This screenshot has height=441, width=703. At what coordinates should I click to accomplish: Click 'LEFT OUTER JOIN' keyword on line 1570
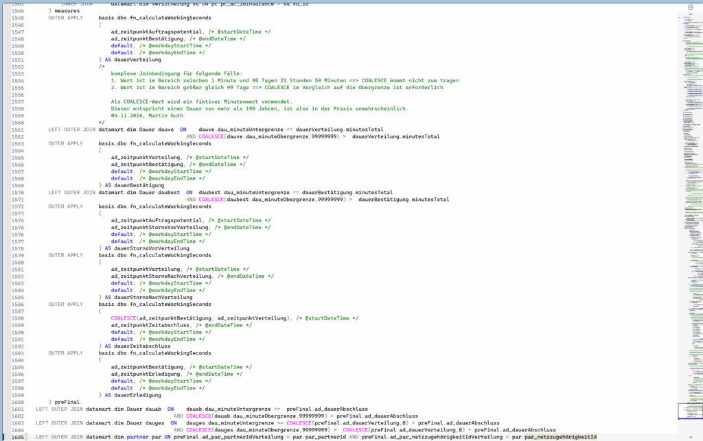click(71, 193)
